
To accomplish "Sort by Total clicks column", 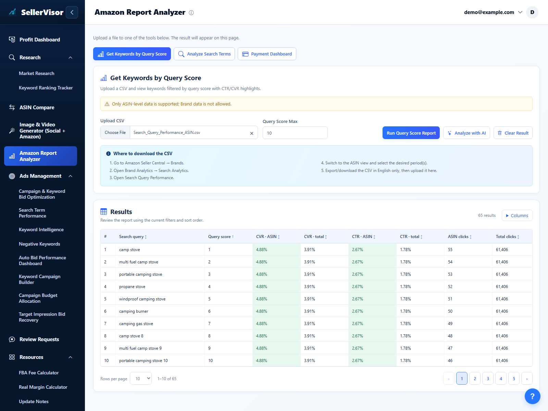I will coord(508,237).
